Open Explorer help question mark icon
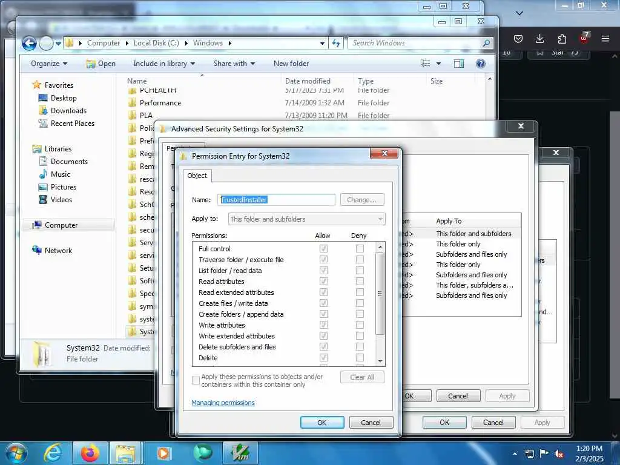This screenshot has height=465, width=620. point(480,64)
